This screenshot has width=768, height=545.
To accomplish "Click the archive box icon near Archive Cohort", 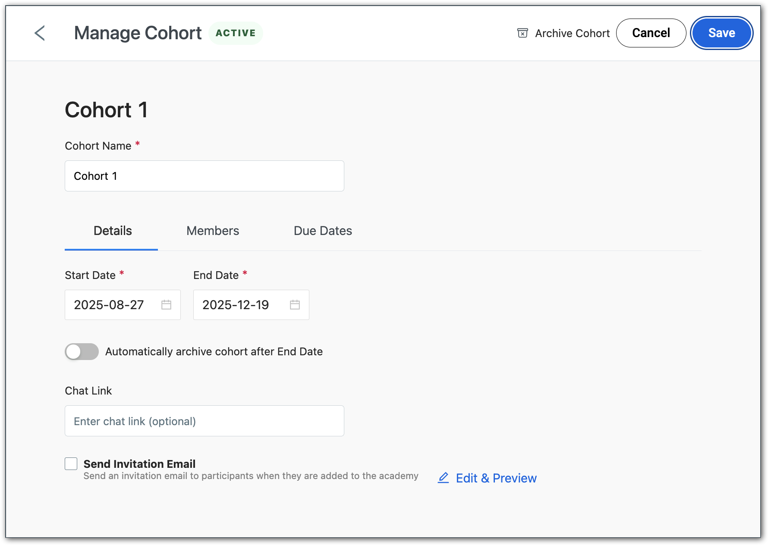I will tap(522, 33).
